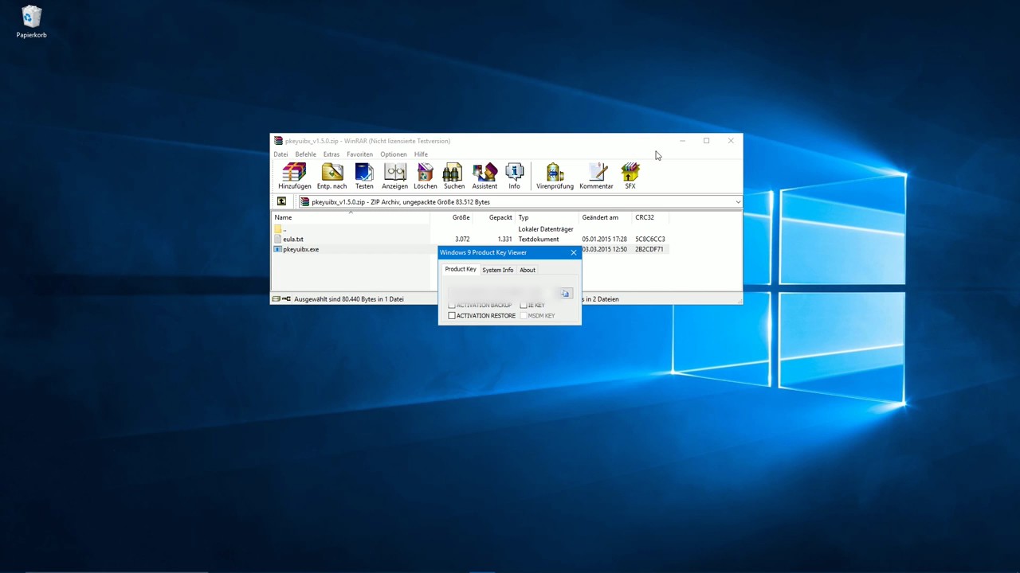Open the Papierkorb recycle bin icon

31,21
